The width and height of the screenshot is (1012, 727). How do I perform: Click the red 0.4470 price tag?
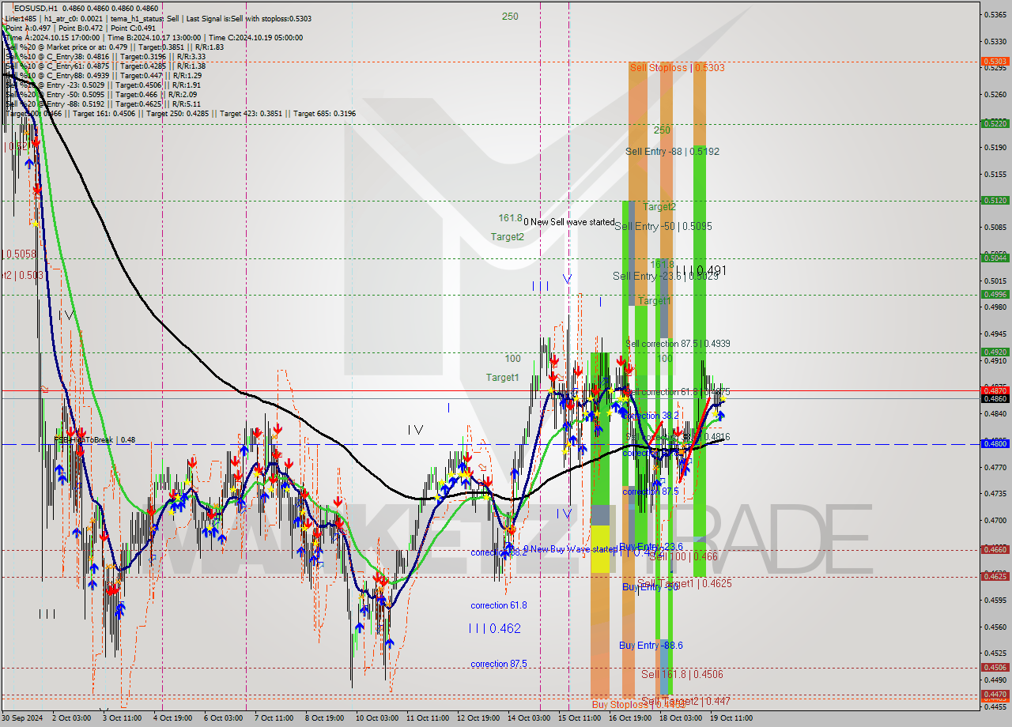[995, 694]
